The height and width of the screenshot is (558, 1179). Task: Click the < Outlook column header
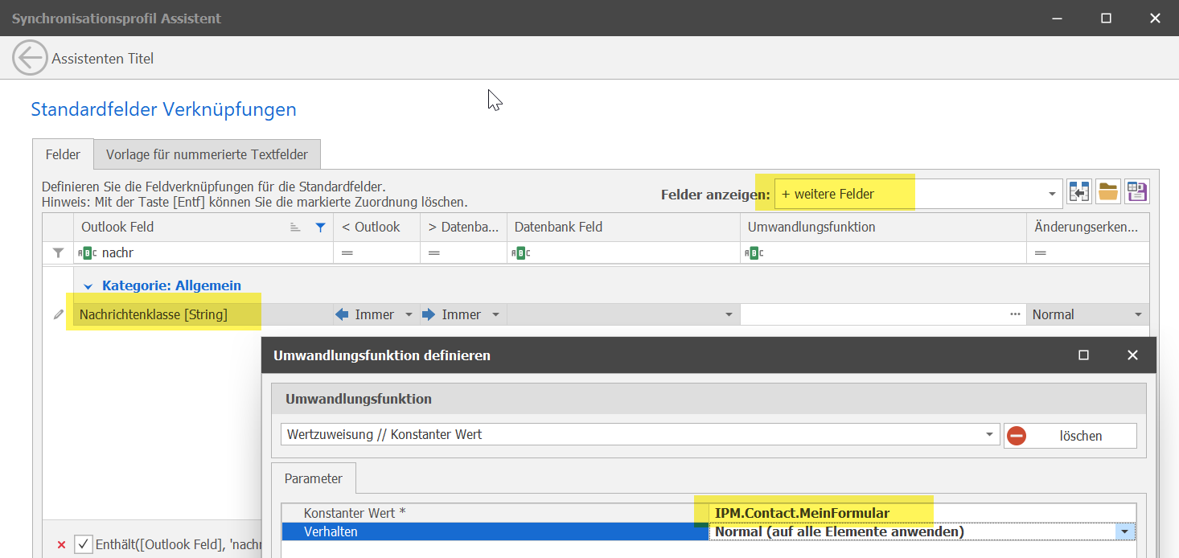(376, 227)
